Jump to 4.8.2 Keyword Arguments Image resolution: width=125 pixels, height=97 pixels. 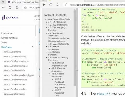point(58,70)
